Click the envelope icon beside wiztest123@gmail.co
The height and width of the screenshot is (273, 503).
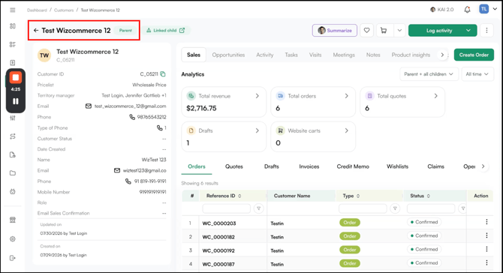[x=117, y=170]
